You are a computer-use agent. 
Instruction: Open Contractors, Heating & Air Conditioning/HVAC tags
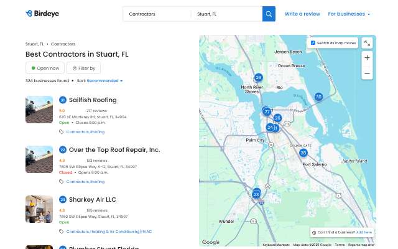click(109, 232)
